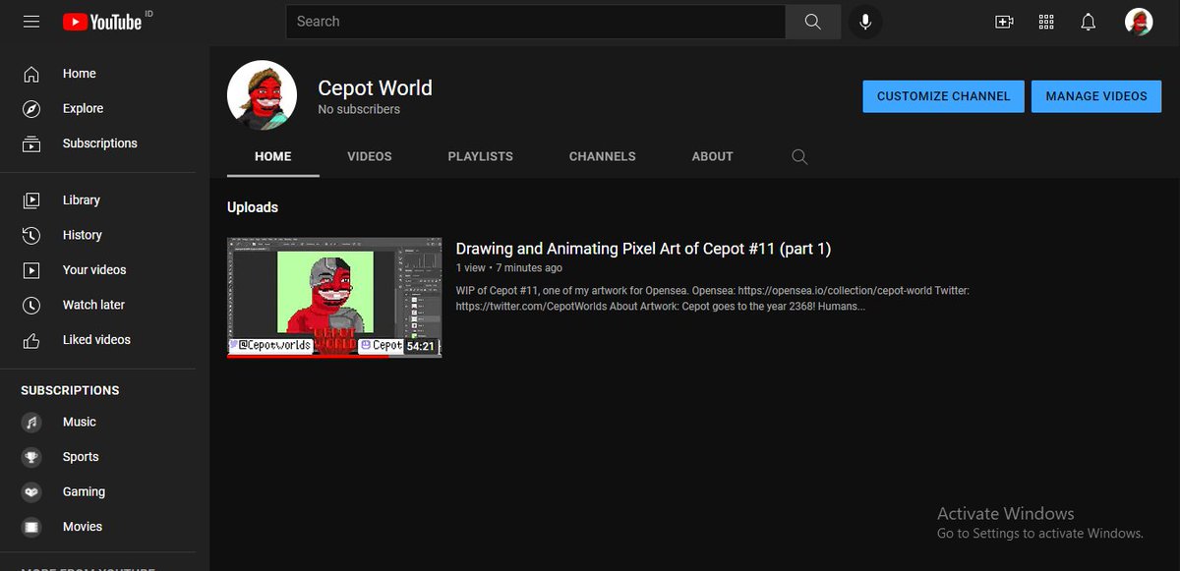Open History via its sidebar icon
Screen dimensions: 1180x571
30,235
